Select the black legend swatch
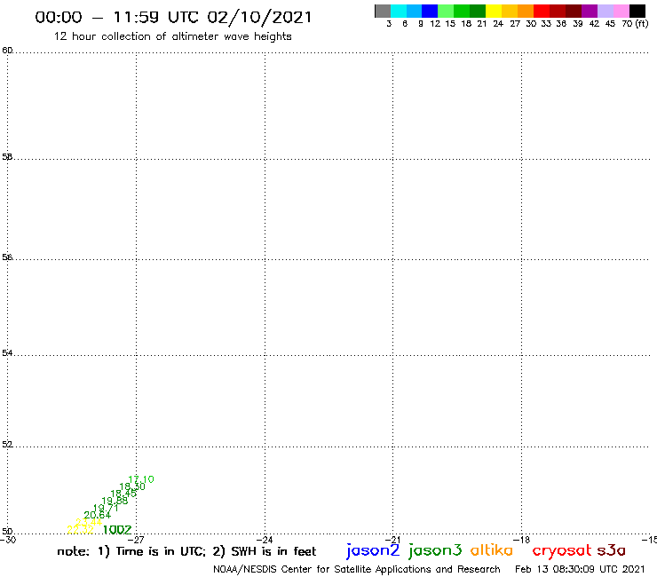The width and height of the screenshot is (657, 577). coord(637,11)
